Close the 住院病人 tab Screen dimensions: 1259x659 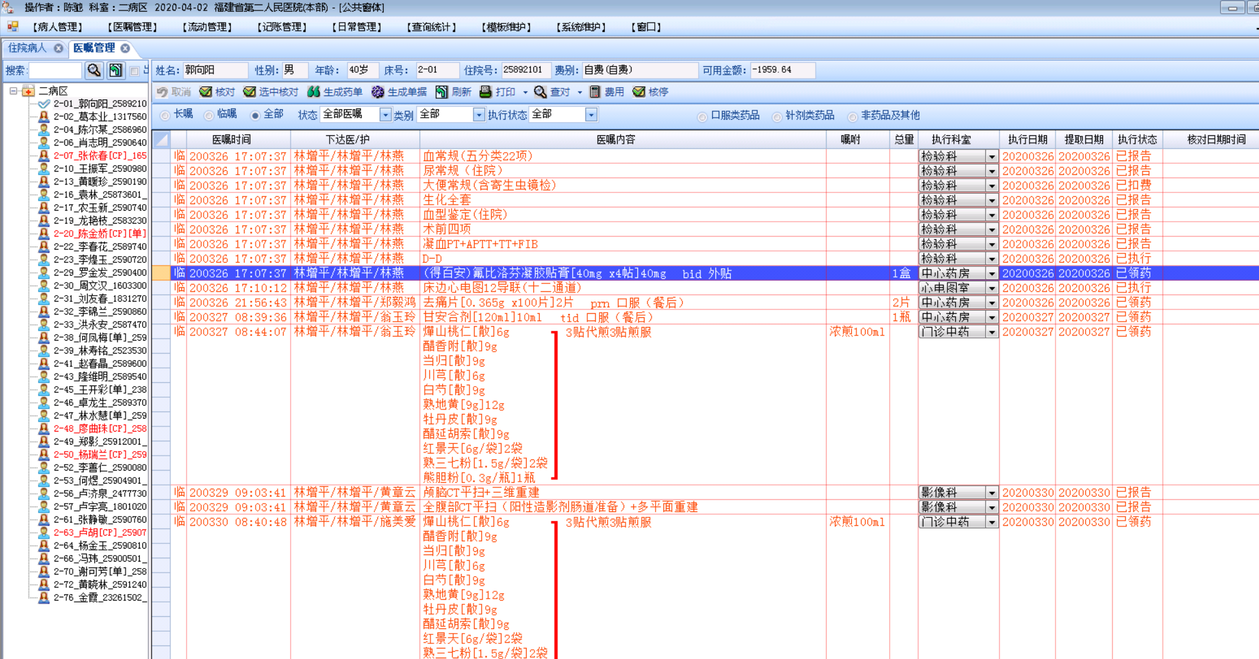pyautogui.click(x=59, y=48)
